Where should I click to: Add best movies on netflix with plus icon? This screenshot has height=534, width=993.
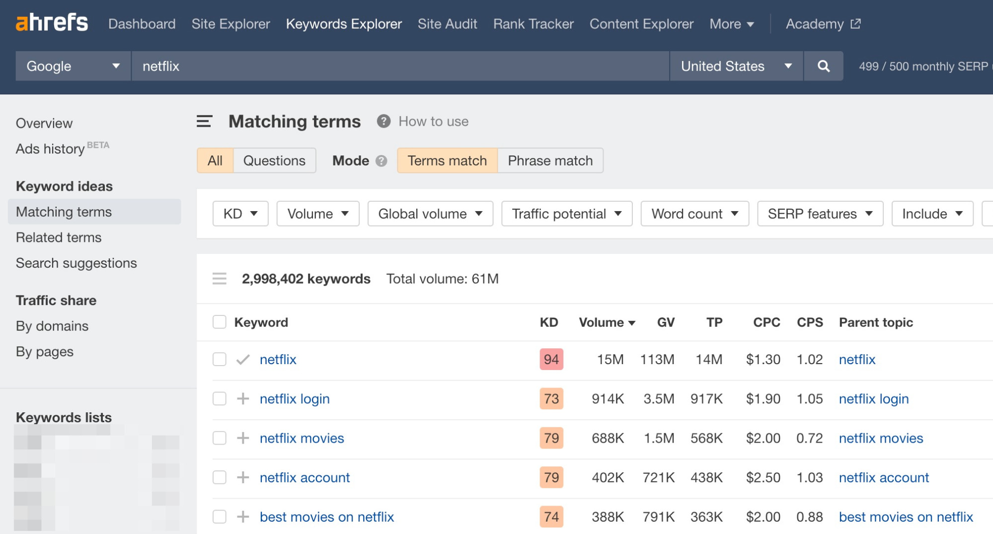[243, 517]
